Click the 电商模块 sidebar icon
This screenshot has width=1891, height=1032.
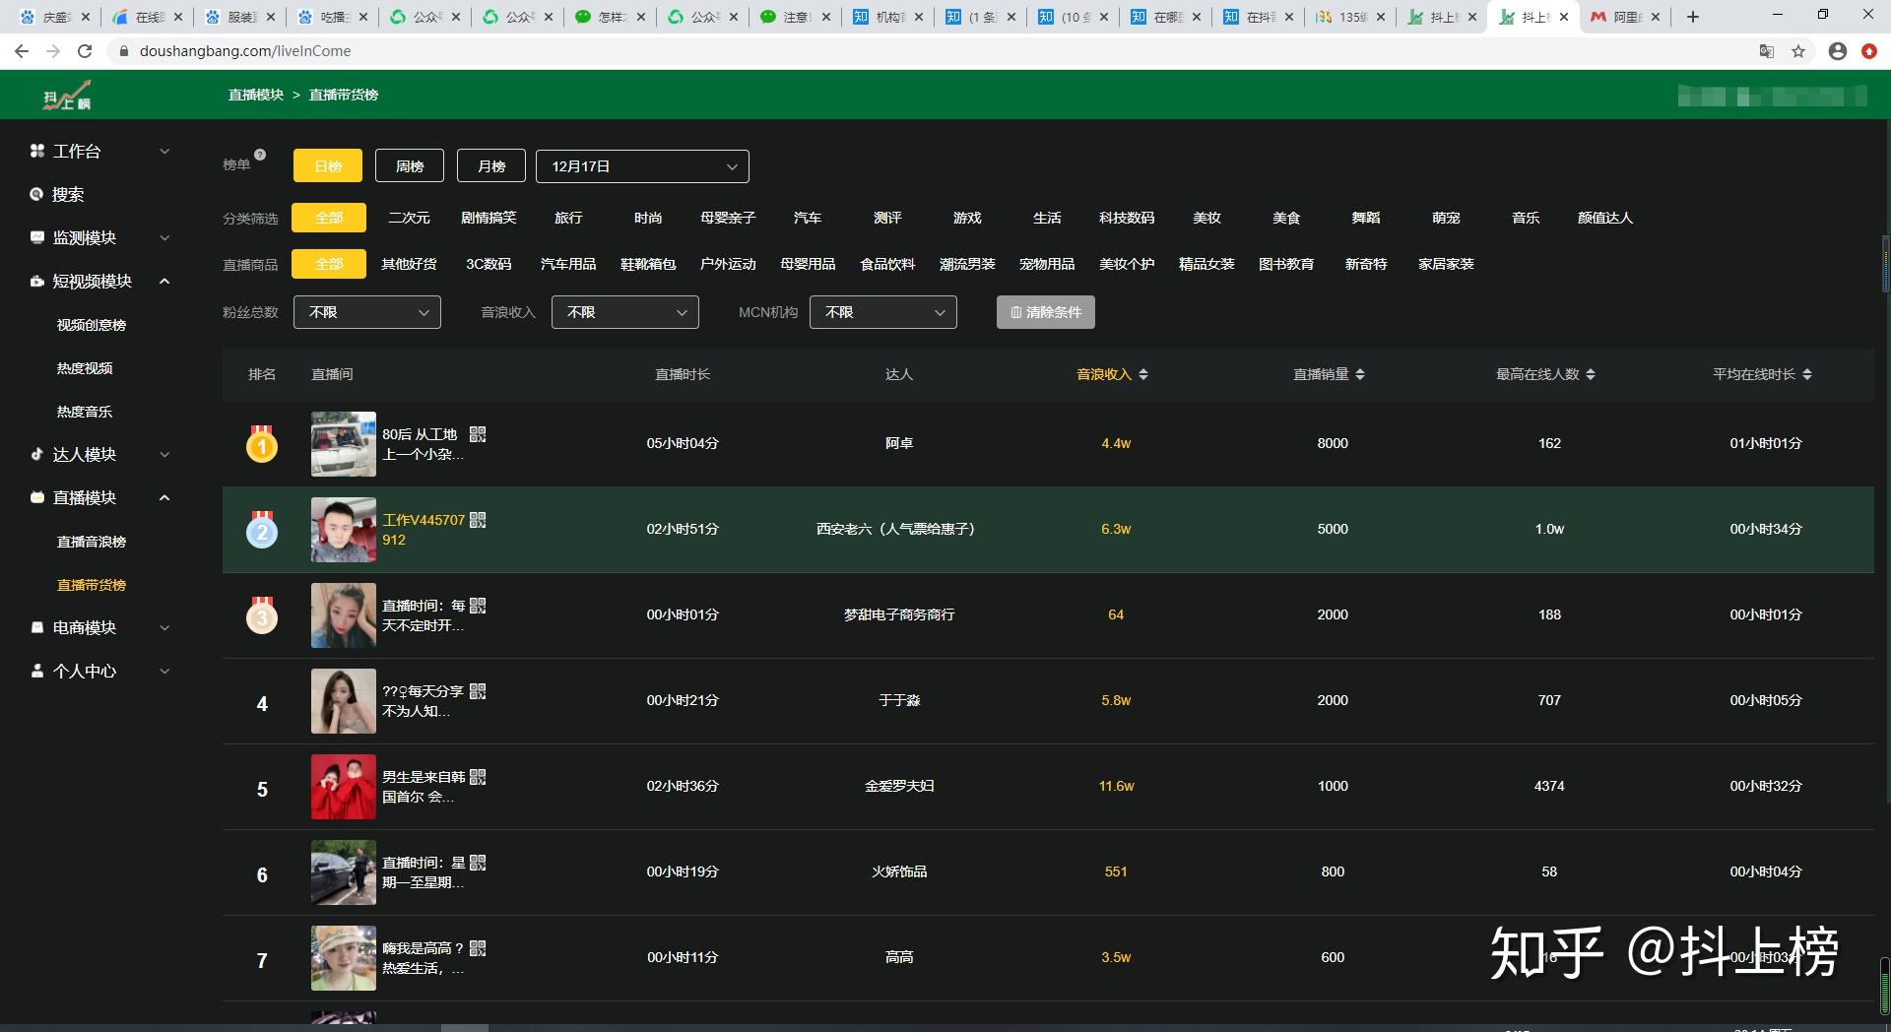coord(37,627)
